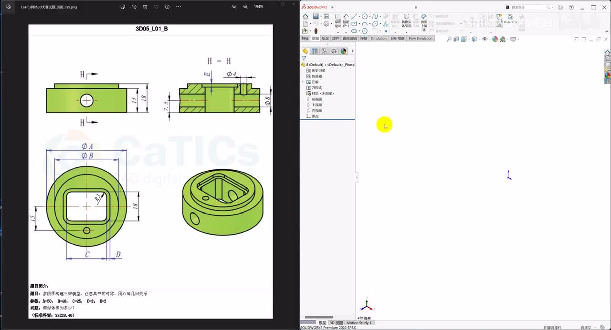Save the SolidWorks document
The image size is (611, 330).
pos(316,16)
